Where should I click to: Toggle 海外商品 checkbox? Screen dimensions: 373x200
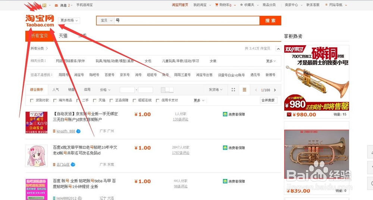click(x=55, y=100)
